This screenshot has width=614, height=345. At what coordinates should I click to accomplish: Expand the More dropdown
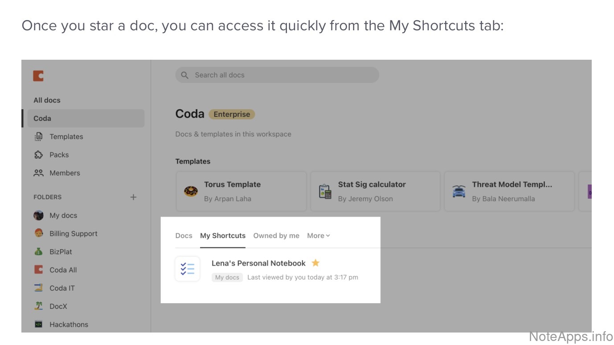(318, 236)
